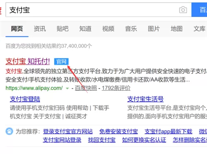Open the 支付宝 知托付! result title
The height and width of the screenshot is (154, 207).
click(28, 61)
